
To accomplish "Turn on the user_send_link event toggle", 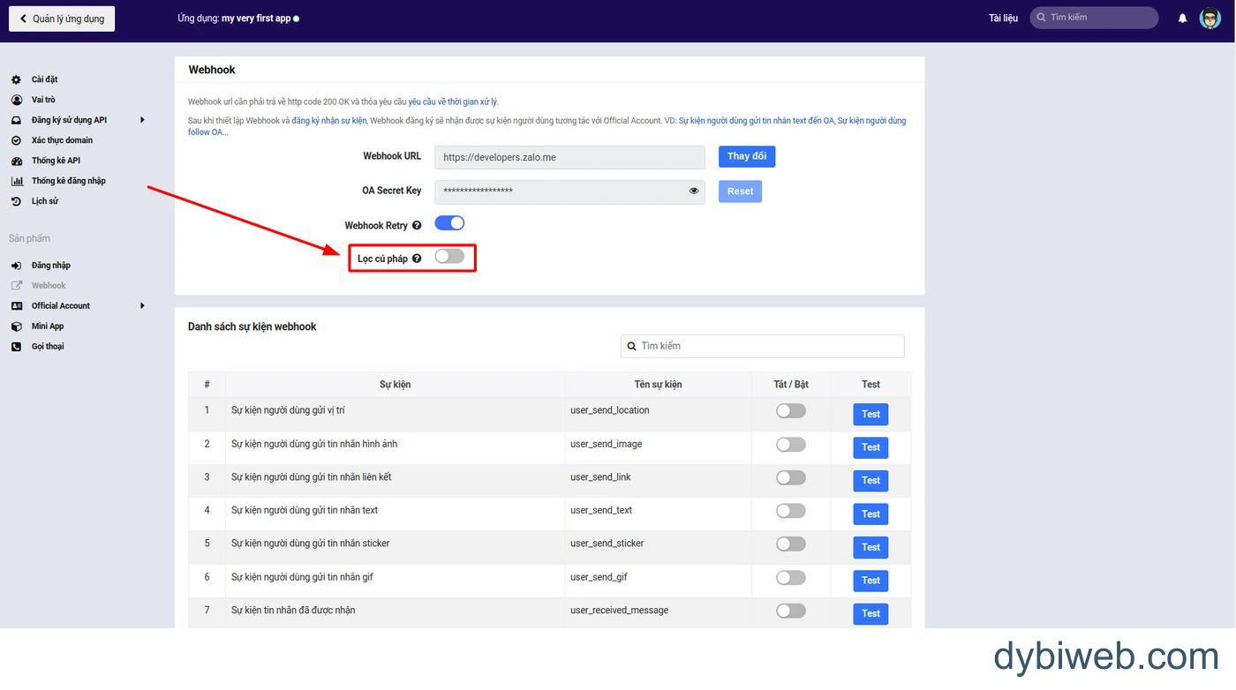I will point(791,478).
